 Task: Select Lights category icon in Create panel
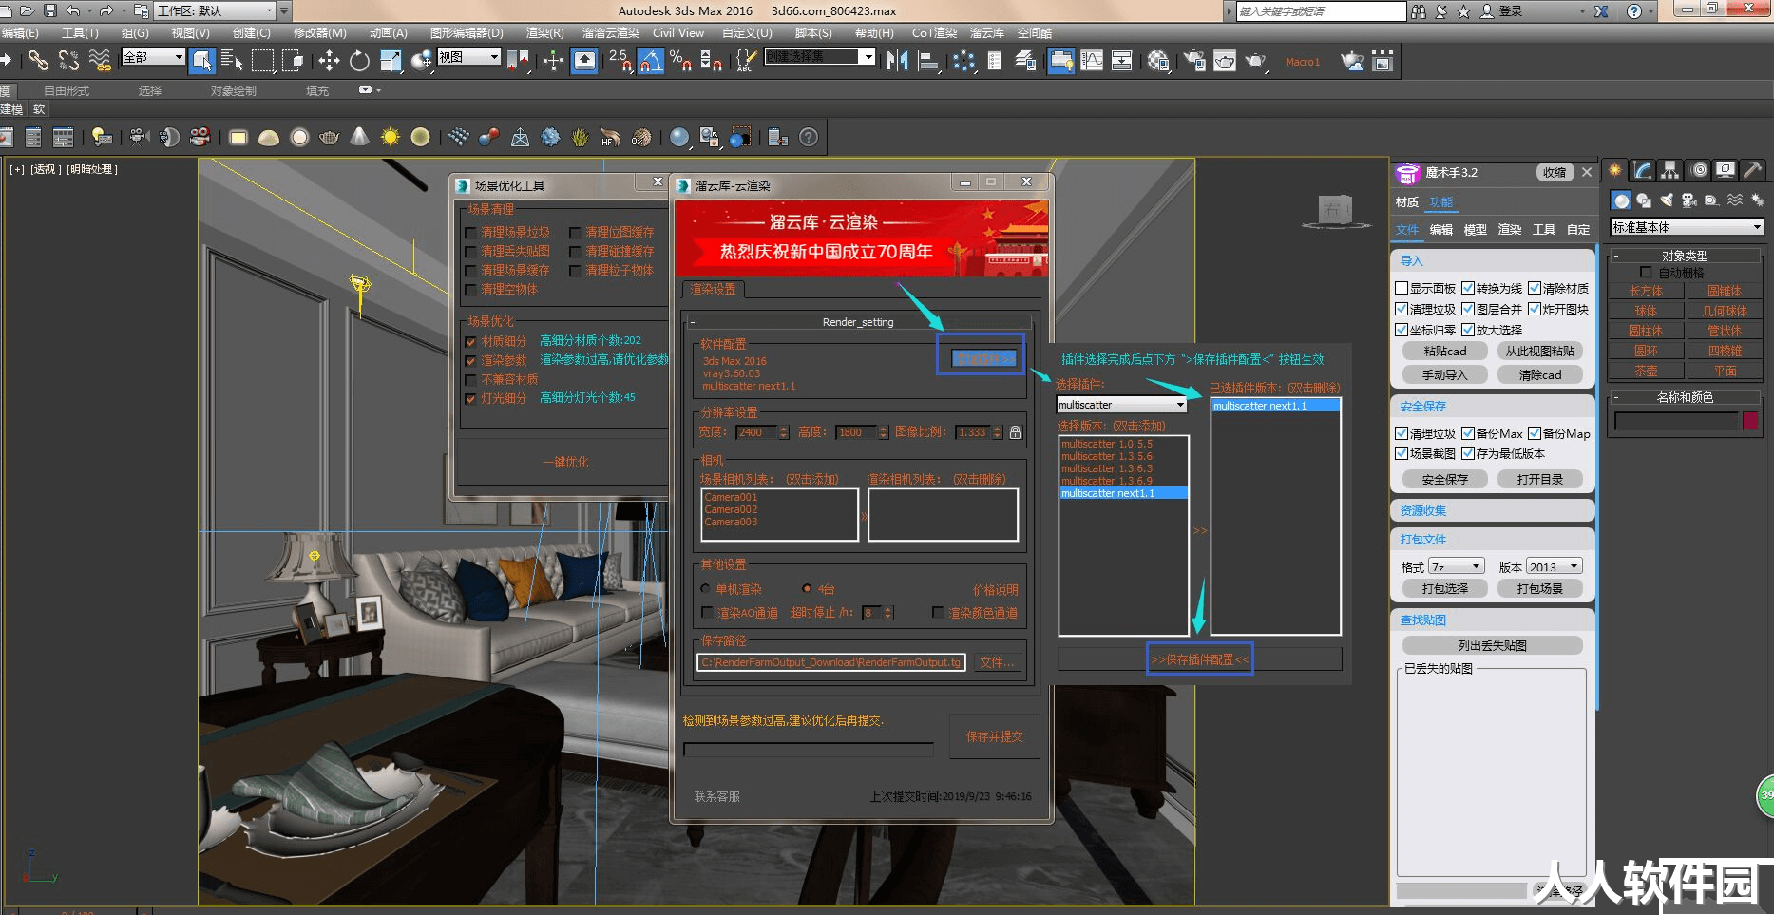(1667, 200)
